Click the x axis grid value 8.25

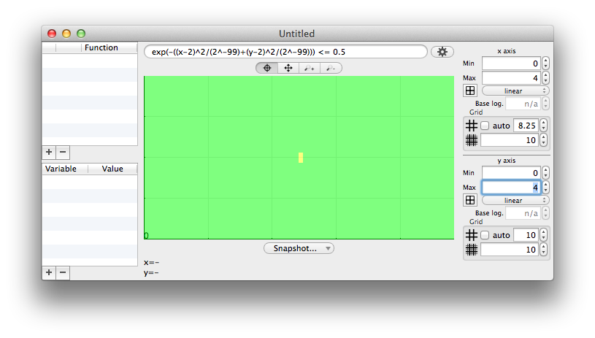[526, 126]
